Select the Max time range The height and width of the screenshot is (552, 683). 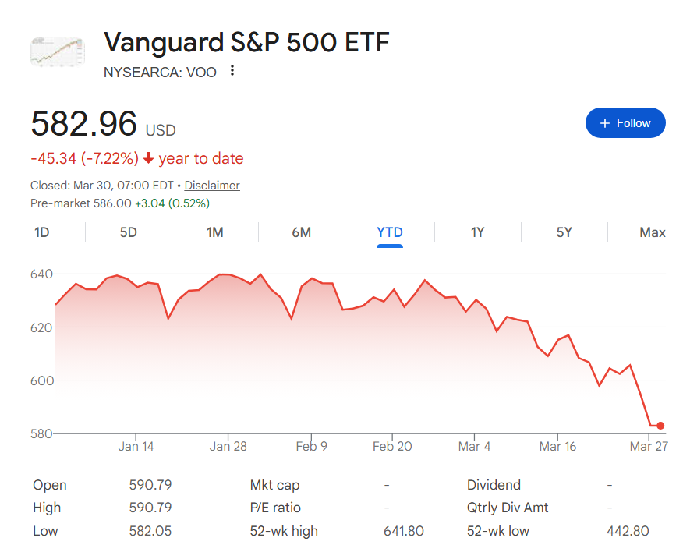click(652, 232)
